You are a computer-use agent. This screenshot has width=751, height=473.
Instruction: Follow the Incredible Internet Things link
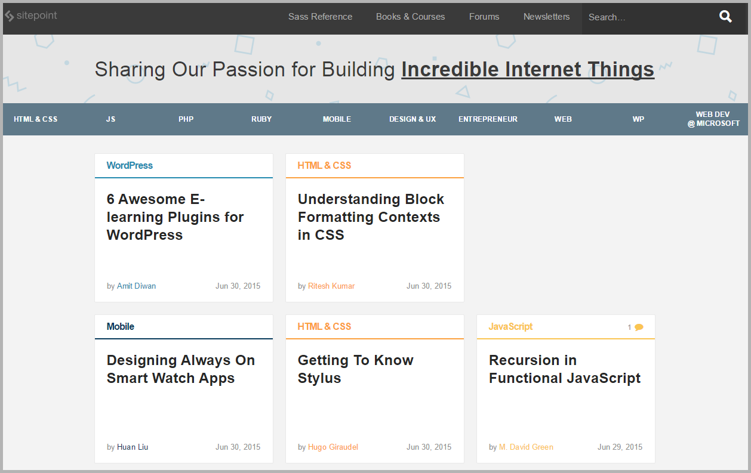tap(528, 69)
